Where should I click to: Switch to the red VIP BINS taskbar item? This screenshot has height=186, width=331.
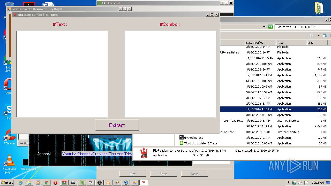[144, 183]
